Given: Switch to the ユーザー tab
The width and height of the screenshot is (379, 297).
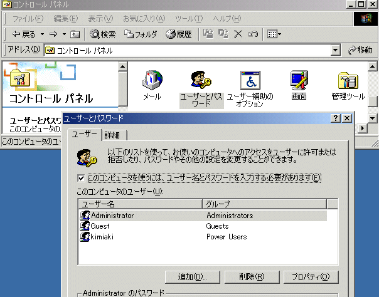Looking at the screenshot, I should tap(84, 135).
